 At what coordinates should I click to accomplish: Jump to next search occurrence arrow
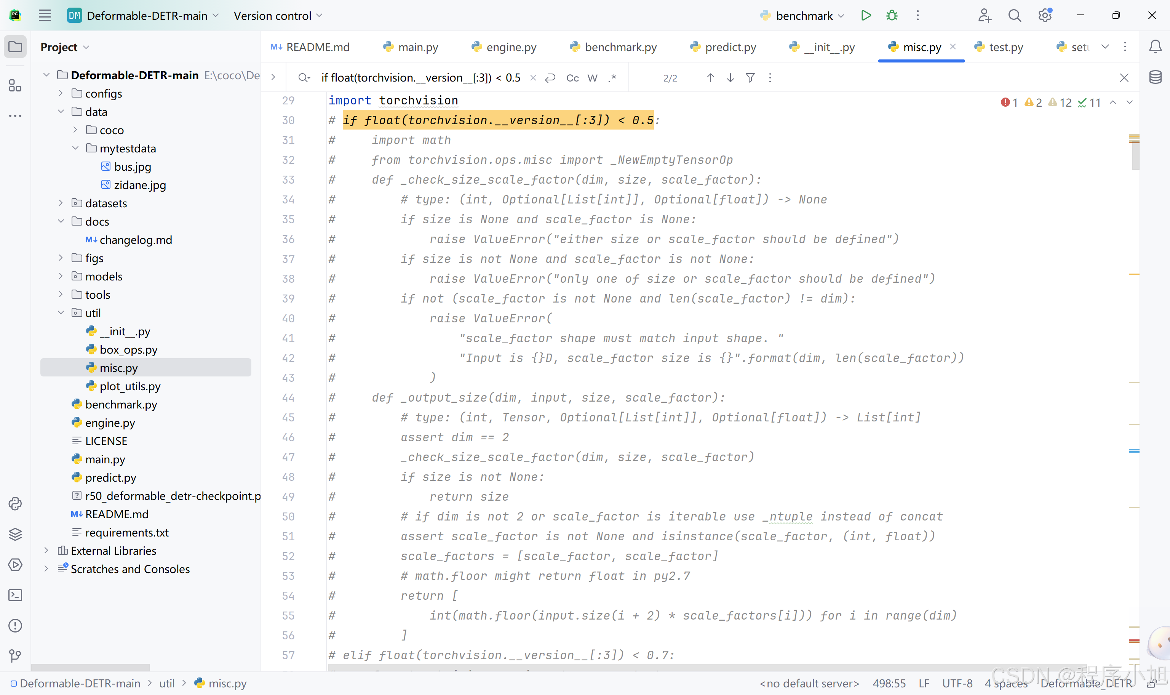tap(730, 78)
